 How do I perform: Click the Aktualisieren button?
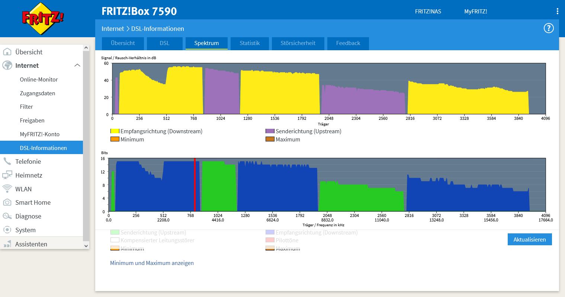click(x=530, y=239)
